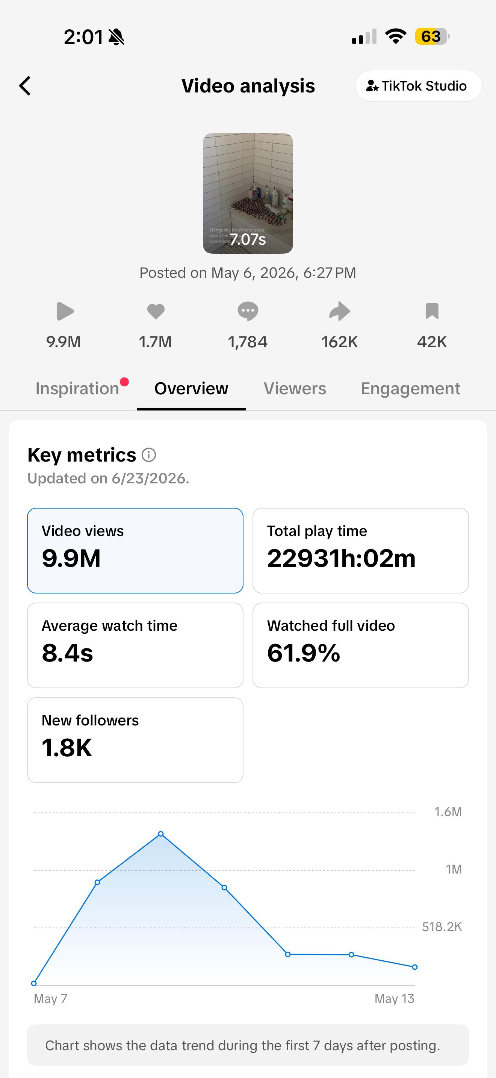Switch to the Viewers tab
496x1078 pixels.
(x=295, y=388)
